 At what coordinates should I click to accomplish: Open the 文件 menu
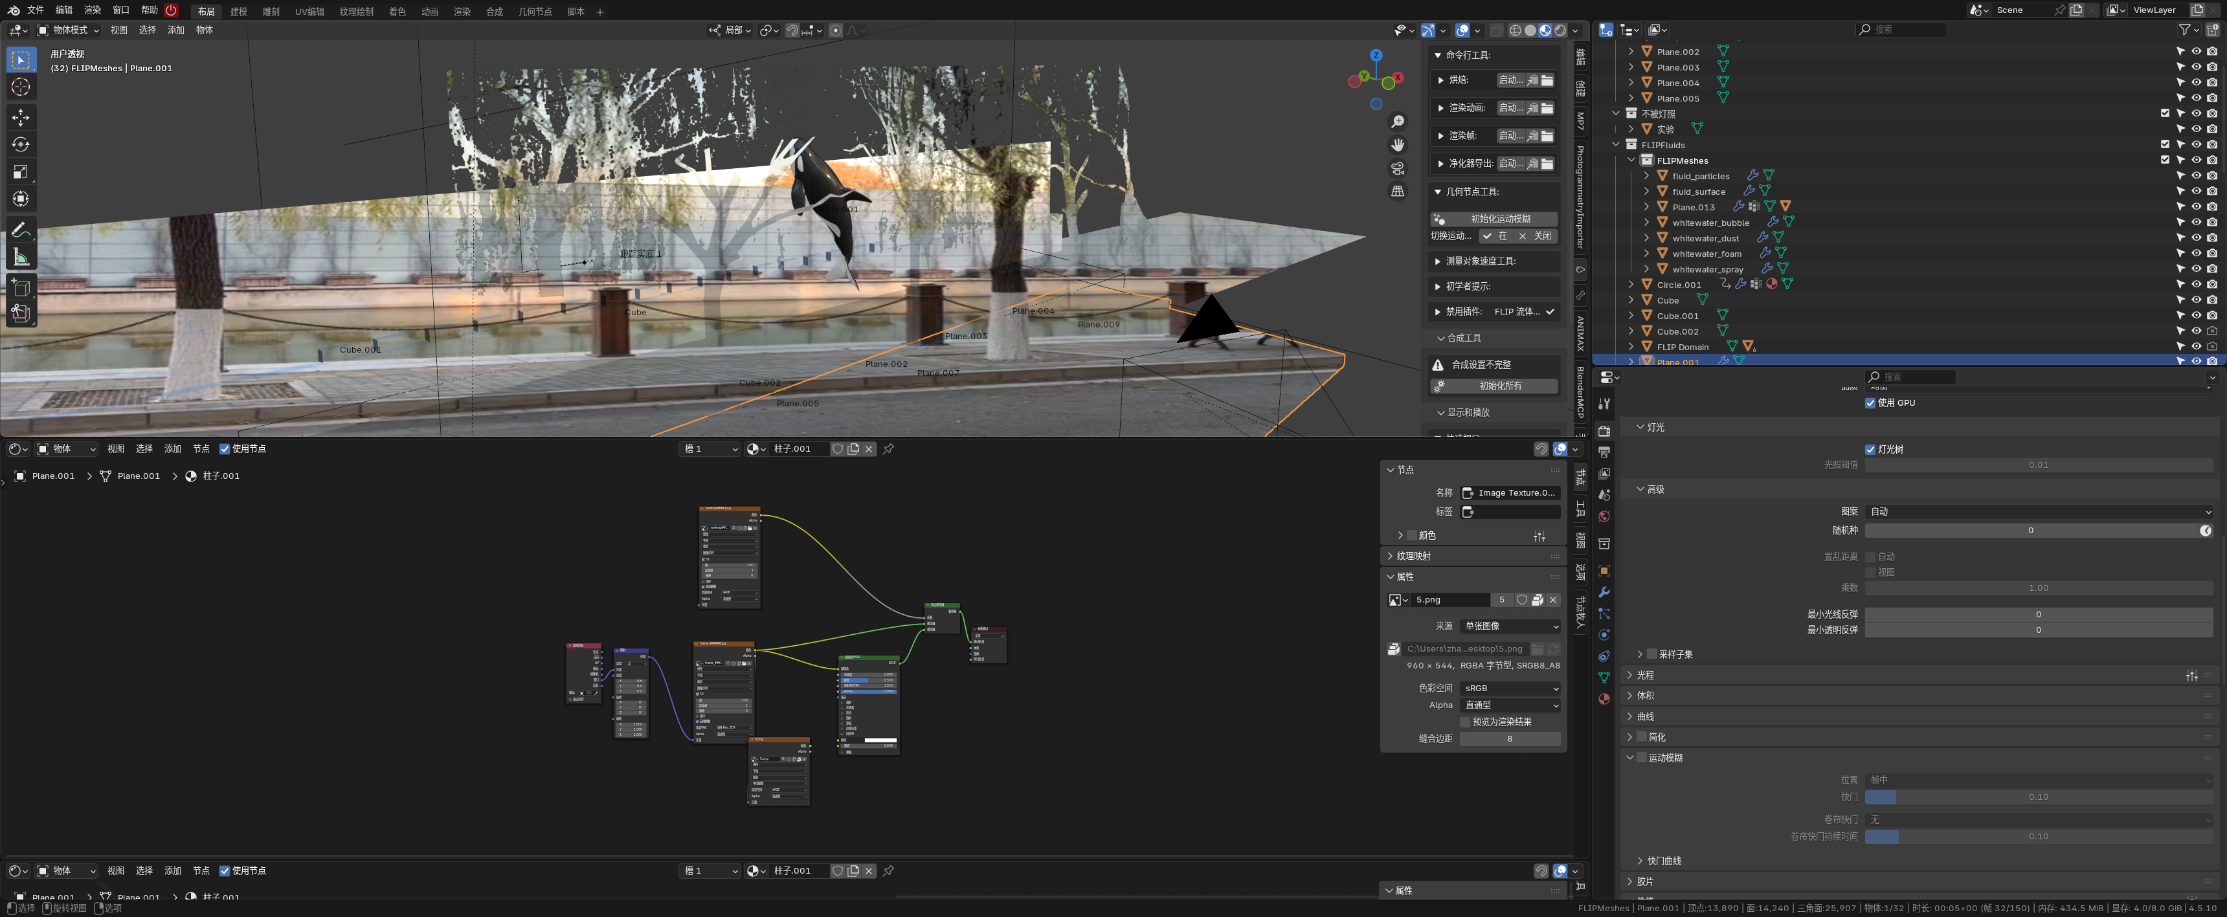pos(36,10)
